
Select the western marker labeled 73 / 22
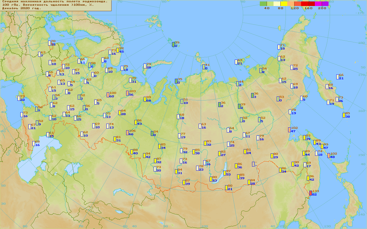tap(19, 98)
